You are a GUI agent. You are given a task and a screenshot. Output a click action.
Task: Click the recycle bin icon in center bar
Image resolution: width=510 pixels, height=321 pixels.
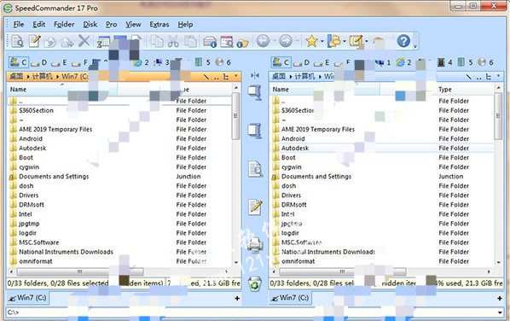255,283
